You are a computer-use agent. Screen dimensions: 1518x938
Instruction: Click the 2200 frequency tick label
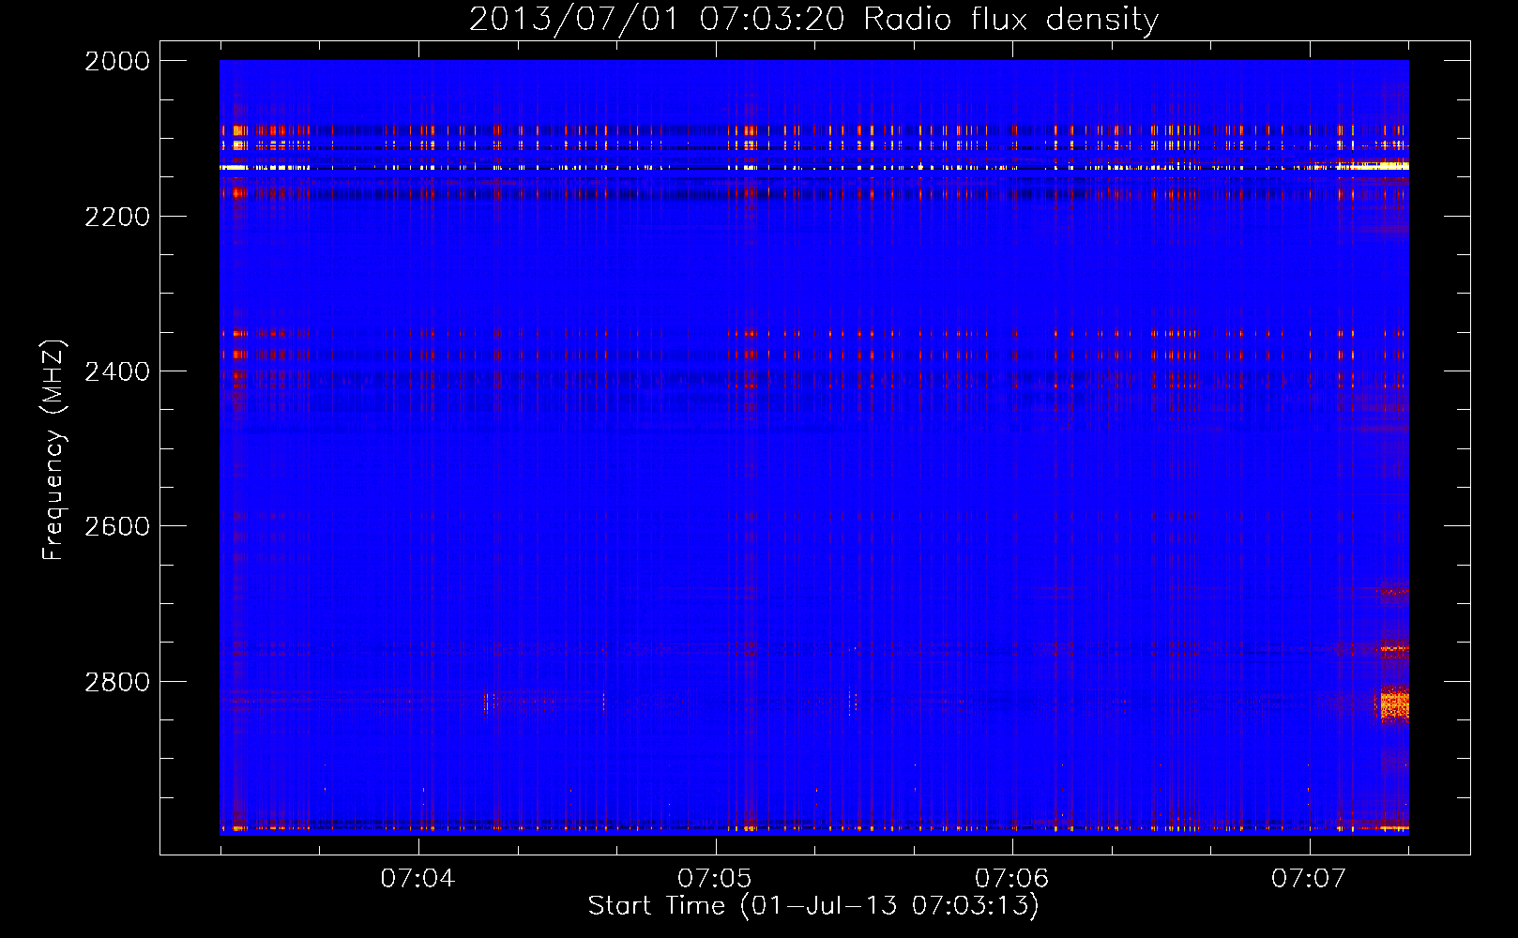point(117,217)
